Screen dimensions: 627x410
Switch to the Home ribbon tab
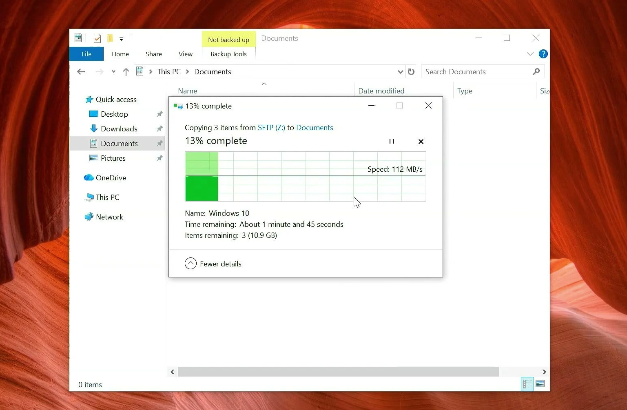pyautogui.click(x=120, y=54)
